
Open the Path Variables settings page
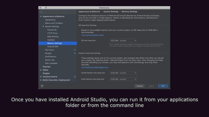point(51,63)
